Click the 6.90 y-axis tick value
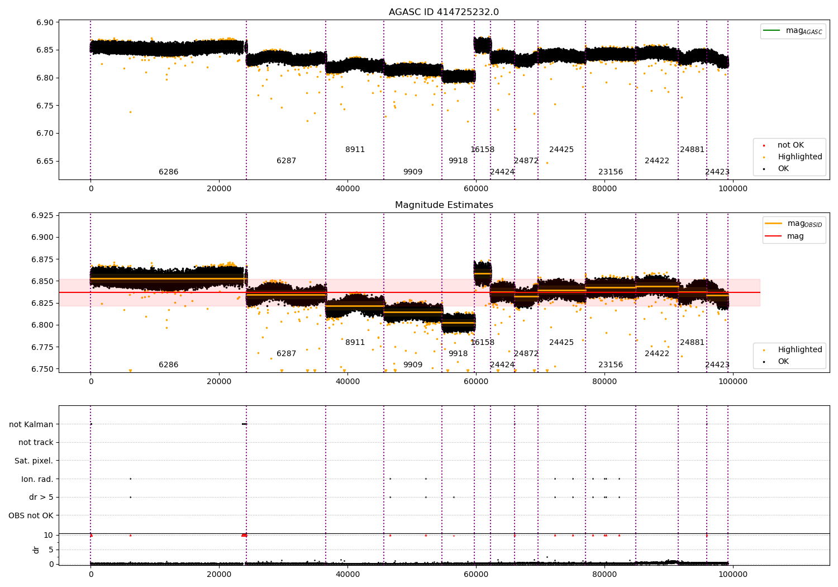 tap(45, 23)
